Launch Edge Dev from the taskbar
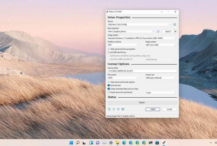The height and width of the screenshot is (146, 217). coord(138,143)
